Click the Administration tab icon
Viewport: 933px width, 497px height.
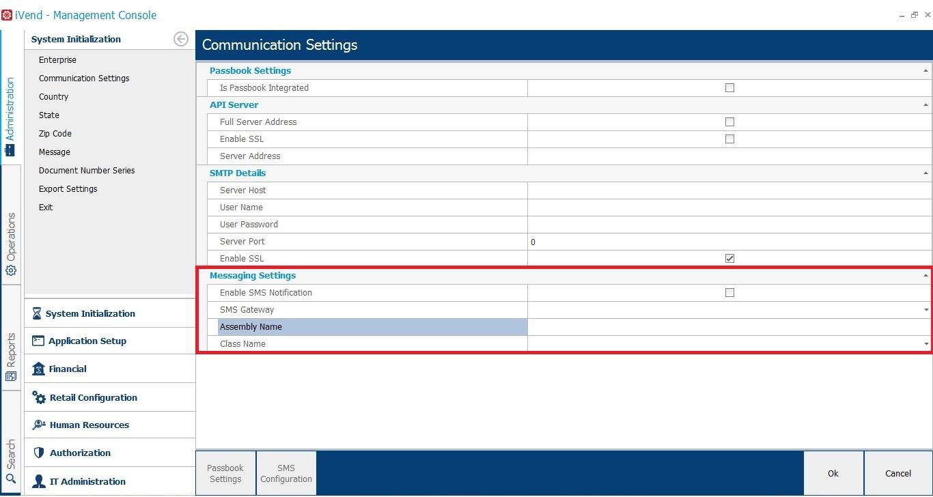(10, 150)
